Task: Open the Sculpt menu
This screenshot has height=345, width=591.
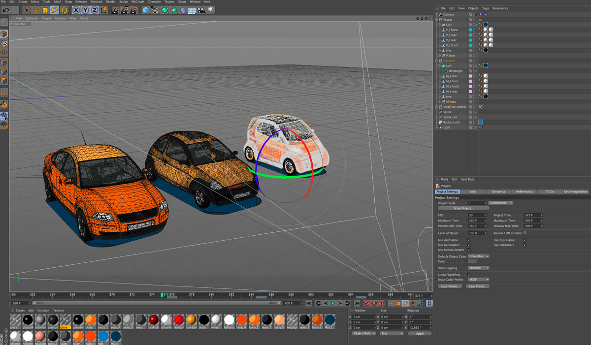Action: tap(123, 2)
